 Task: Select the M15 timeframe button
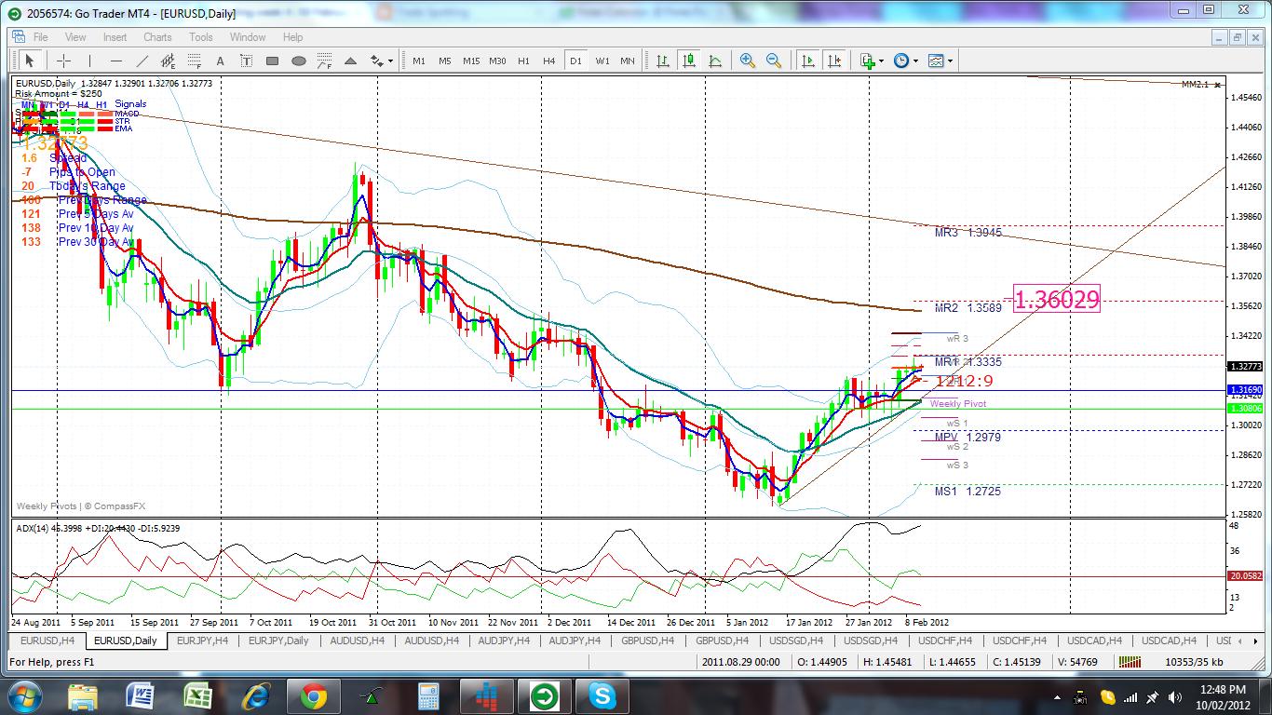tap(471, 61)
